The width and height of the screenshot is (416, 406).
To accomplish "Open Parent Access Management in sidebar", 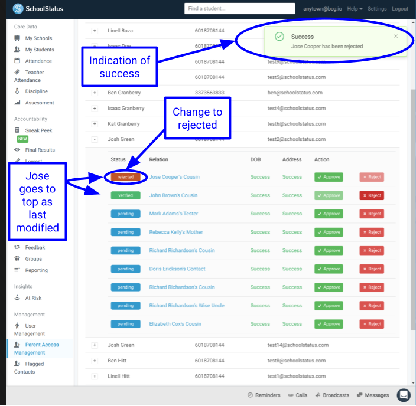I will point(43,348).
